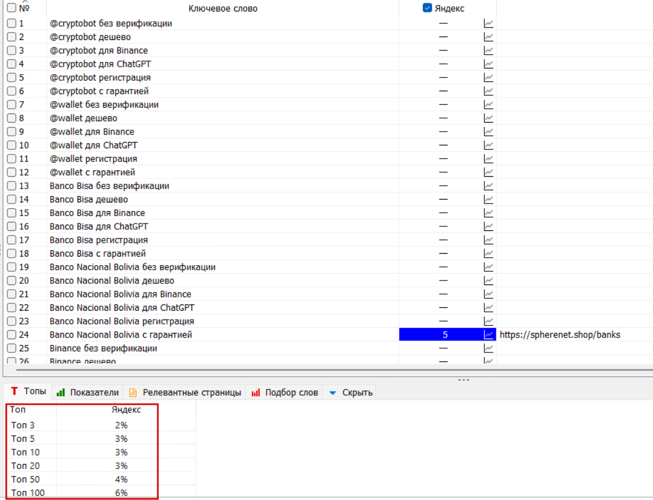
Task: Check row 13 'Banco Bisa без верификации'
Action: (x=11, y=186)
